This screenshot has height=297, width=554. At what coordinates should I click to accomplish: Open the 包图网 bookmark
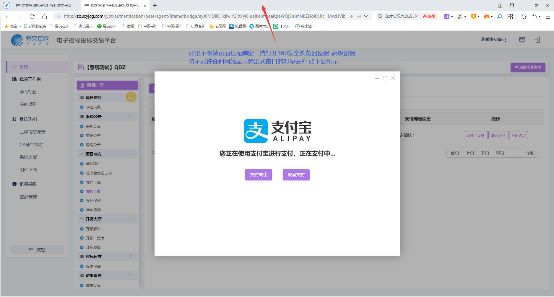(x=217, y=26)
